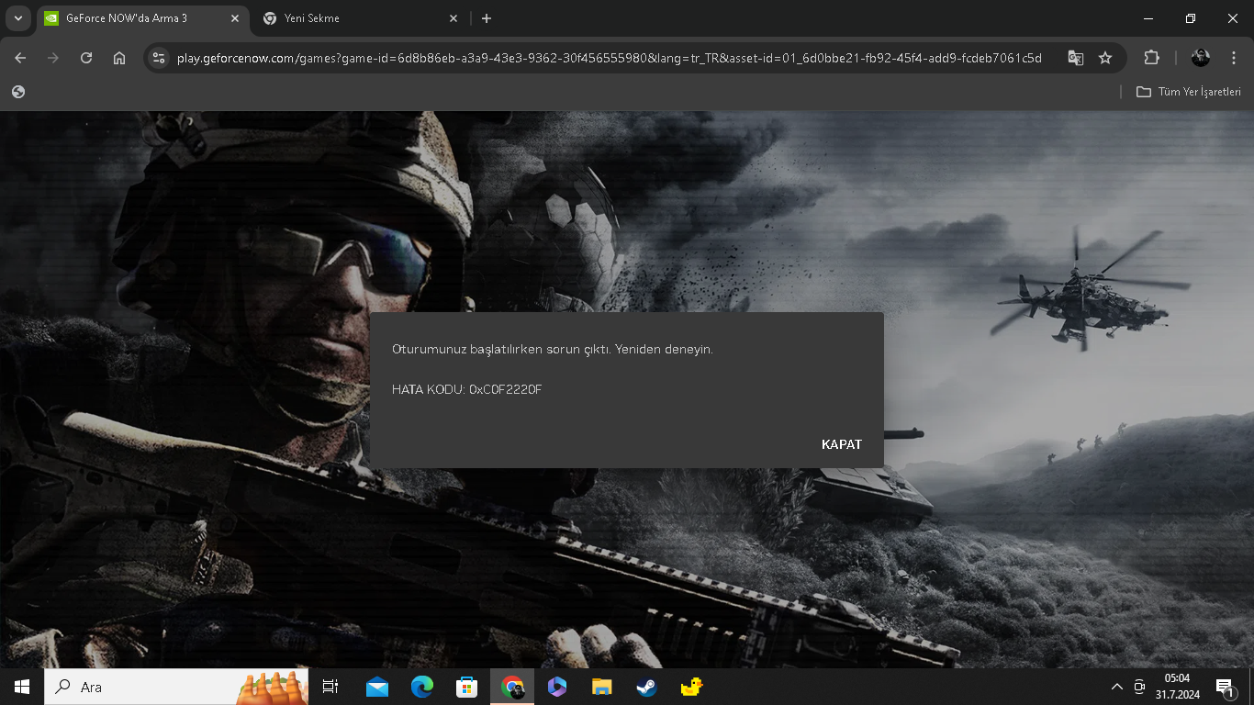Close the GeForce NOW'da Arma 3 tab
Viewport: 1254px width, 705px height.
235,18
